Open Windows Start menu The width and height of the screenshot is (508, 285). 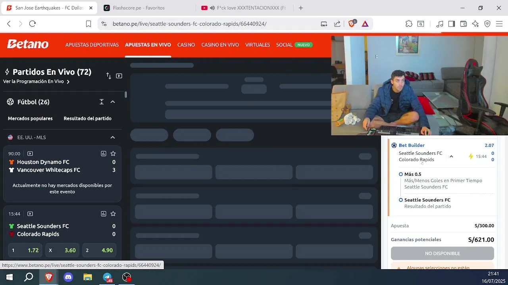[10, 277]
